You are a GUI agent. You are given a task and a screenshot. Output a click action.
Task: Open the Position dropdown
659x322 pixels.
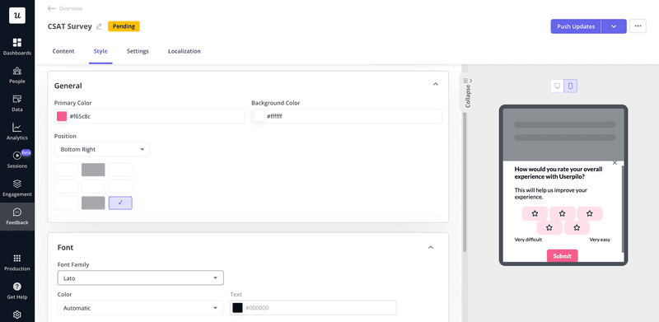tap(102, 149)
